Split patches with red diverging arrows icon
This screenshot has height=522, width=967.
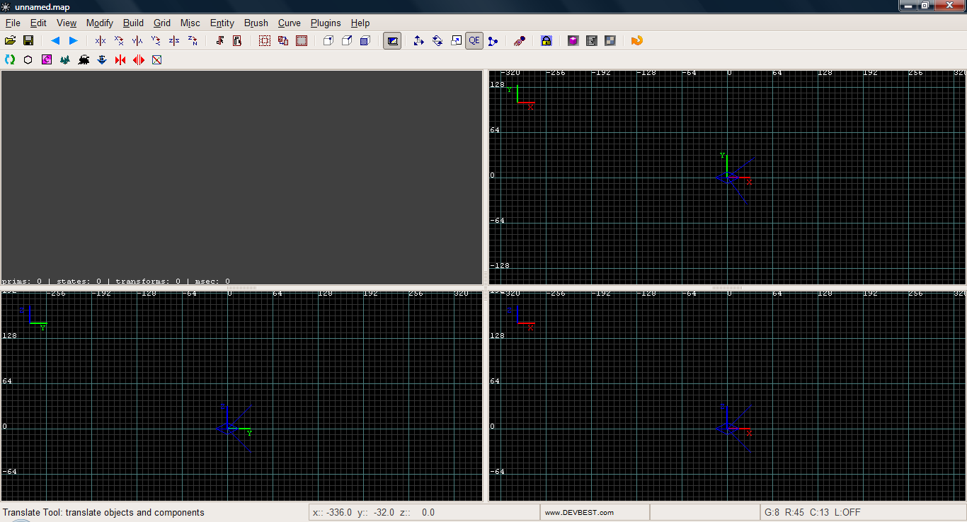139,60
